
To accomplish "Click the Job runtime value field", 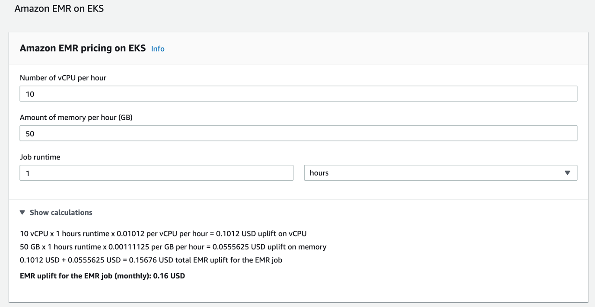I will tap(156, 173).
